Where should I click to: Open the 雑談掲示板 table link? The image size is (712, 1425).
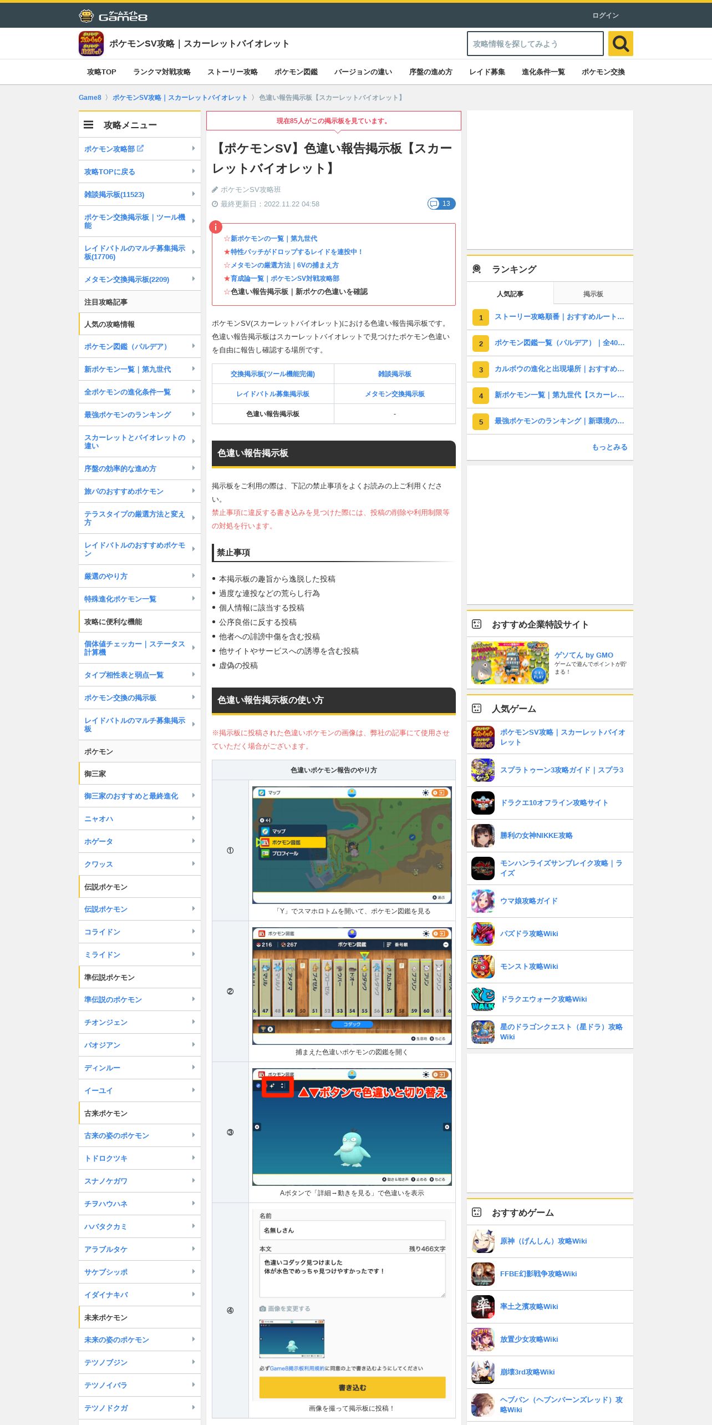point(395,374)
